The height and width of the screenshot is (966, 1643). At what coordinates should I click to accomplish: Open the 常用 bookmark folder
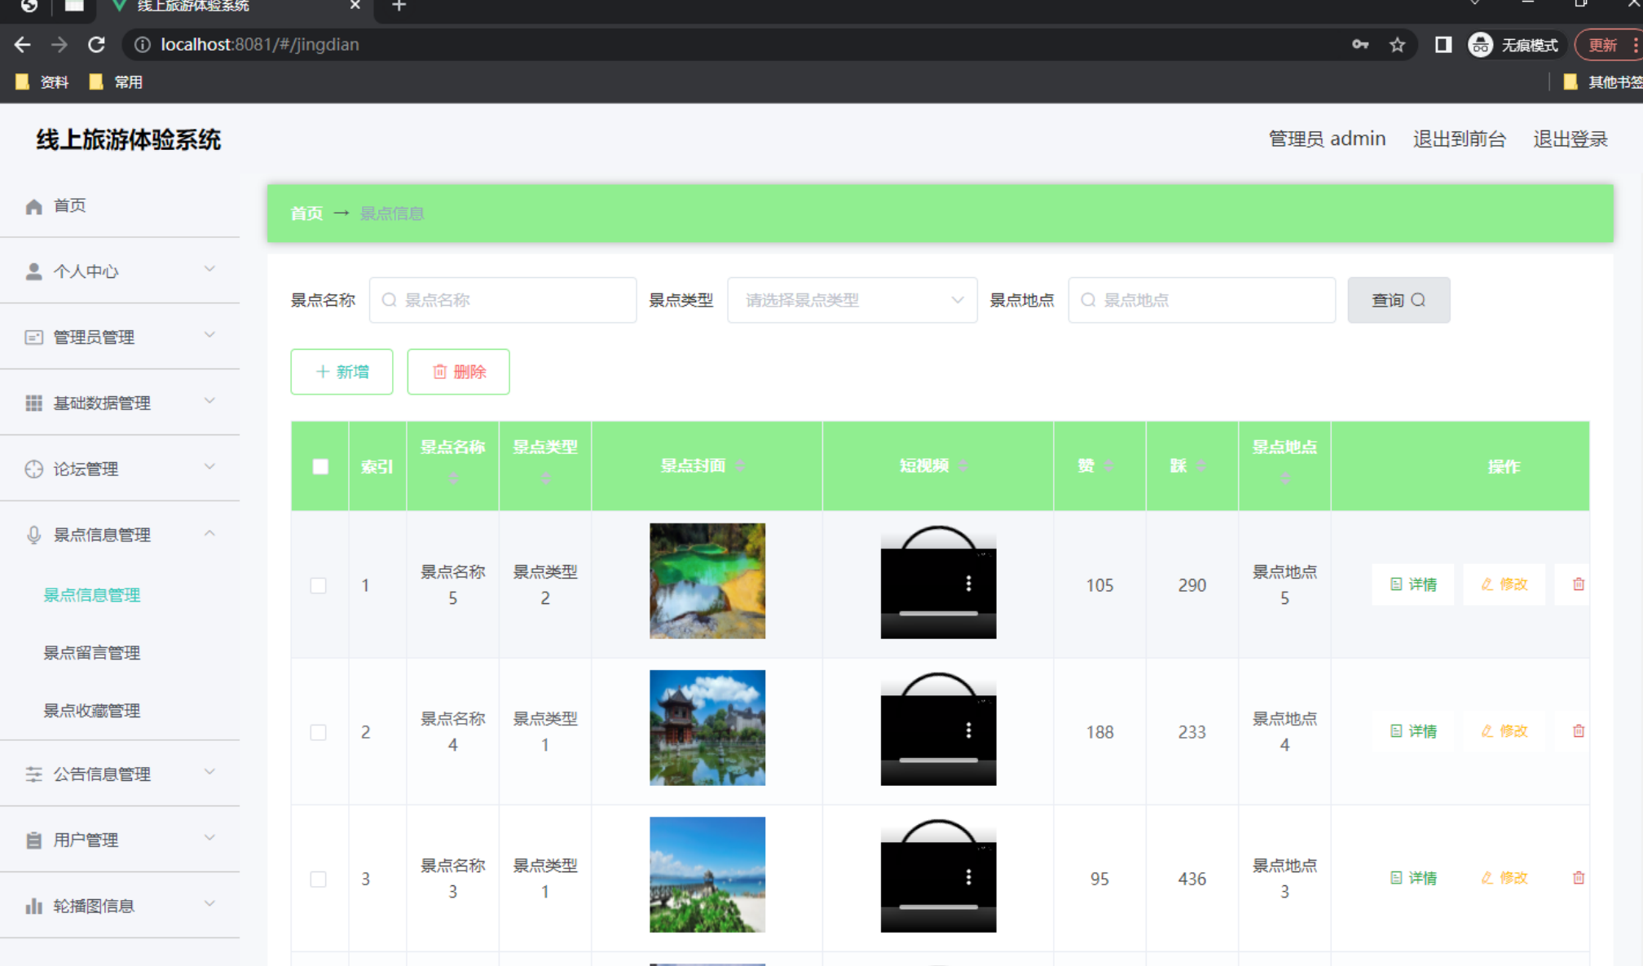116,82
